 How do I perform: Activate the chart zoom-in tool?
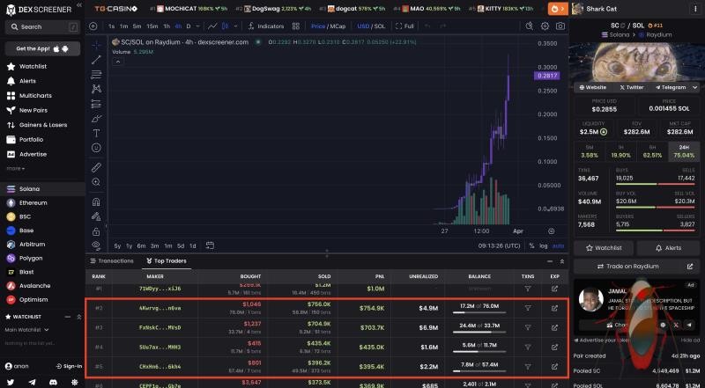pyautogui.click(x=96, y=182)
